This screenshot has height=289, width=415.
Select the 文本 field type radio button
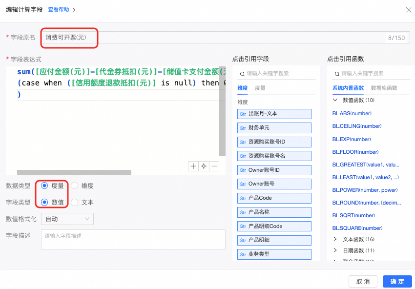75,203
